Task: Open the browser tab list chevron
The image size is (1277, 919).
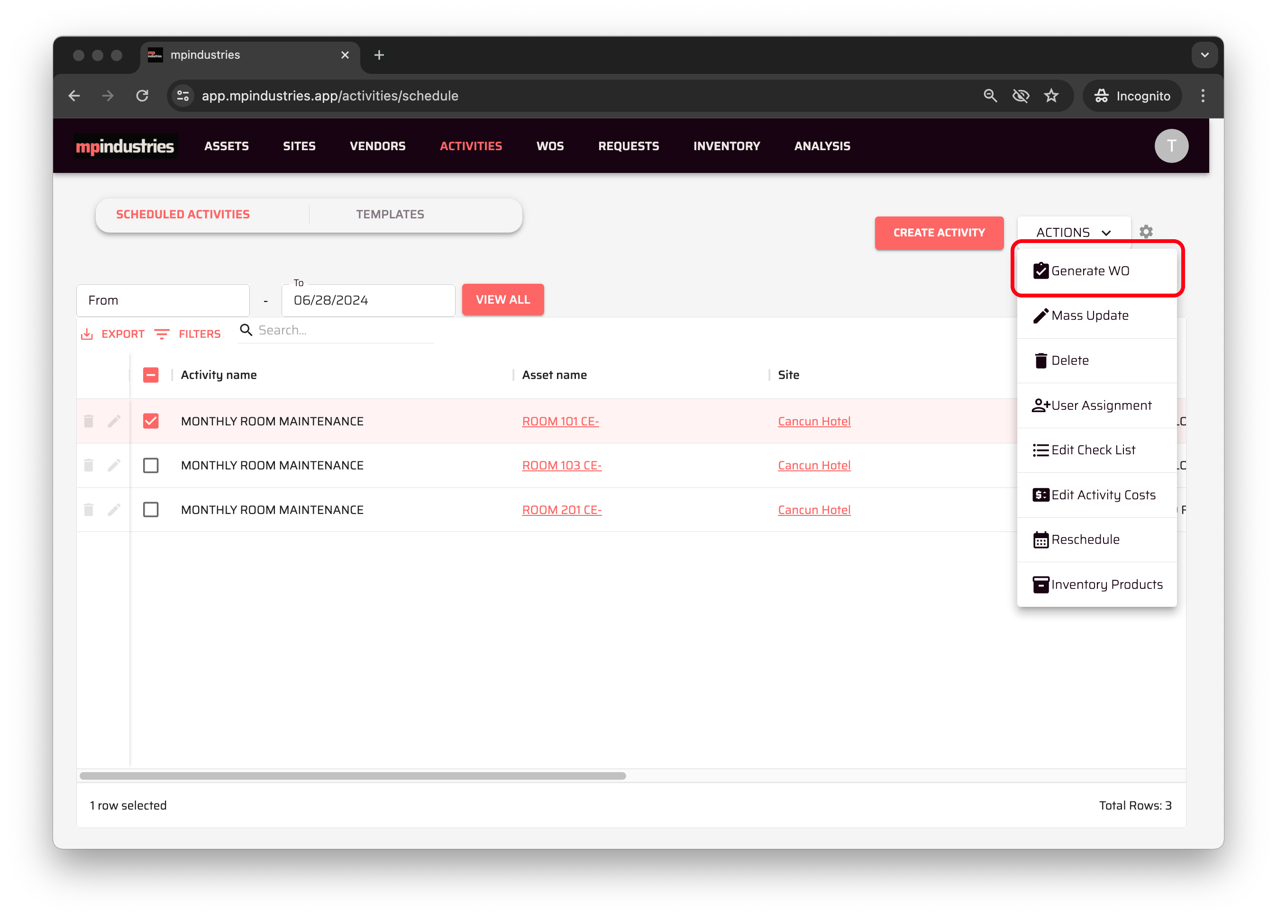Action: pos(1204,55)
